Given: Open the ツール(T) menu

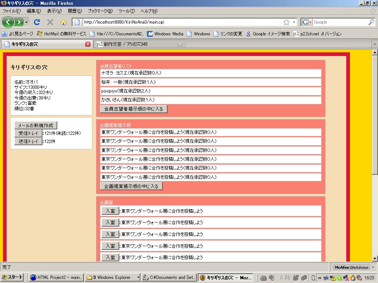Looking at the screenshot, I should coord(127,11).
